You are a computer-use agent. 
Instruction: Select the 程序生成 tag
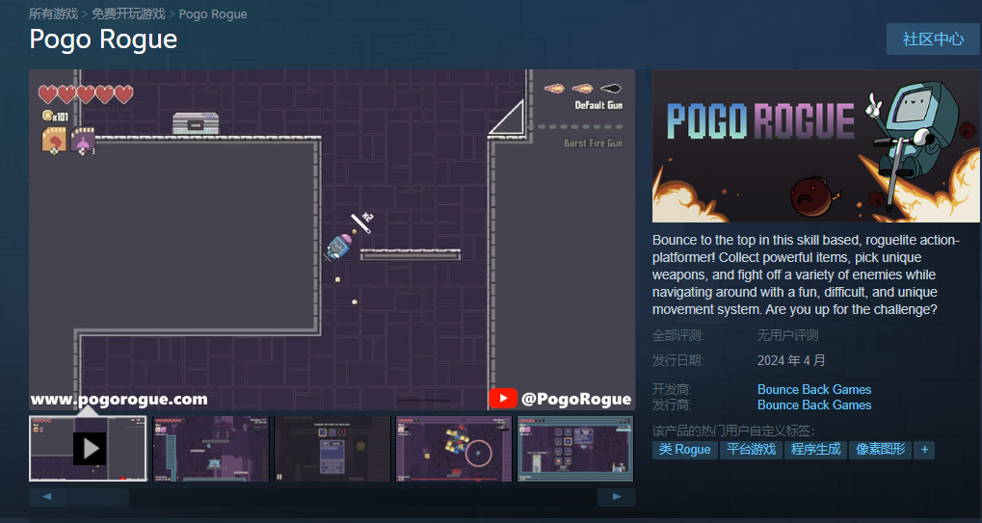point(815,450)
